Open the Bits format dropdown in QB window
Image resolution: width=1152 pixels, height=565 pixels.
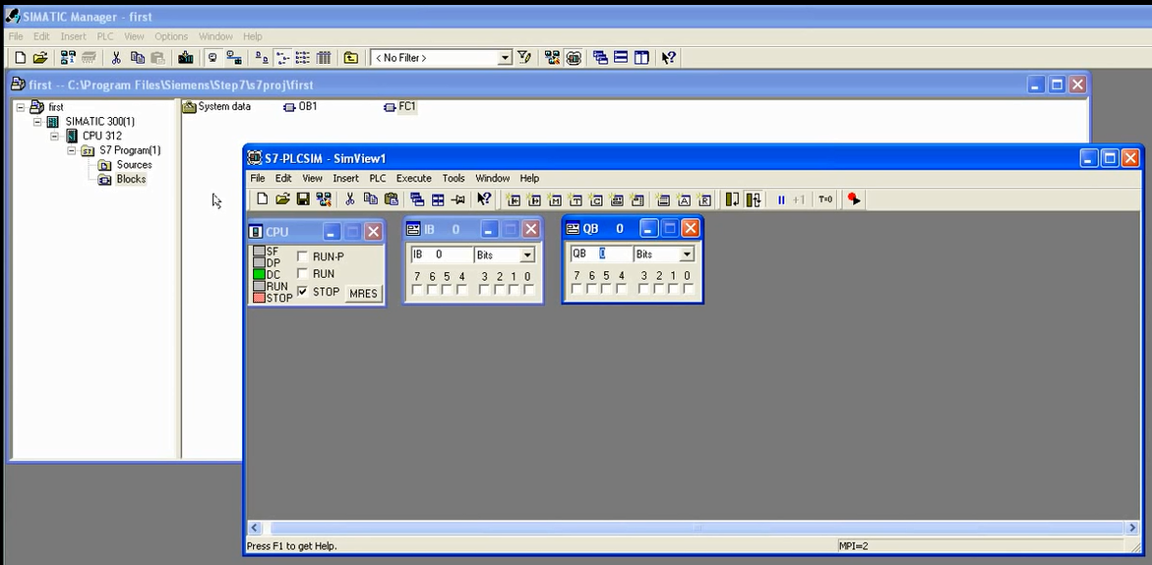[x=687, y=254]
